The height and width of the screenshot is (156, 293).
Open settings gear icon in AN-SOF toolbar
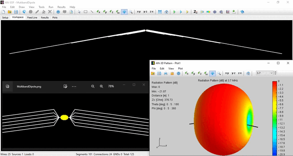coord(58,12)
